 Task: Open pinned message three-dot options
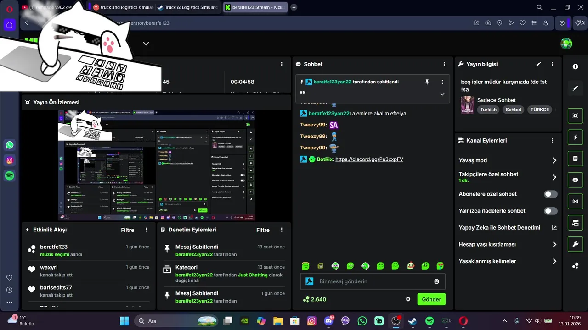442,82
